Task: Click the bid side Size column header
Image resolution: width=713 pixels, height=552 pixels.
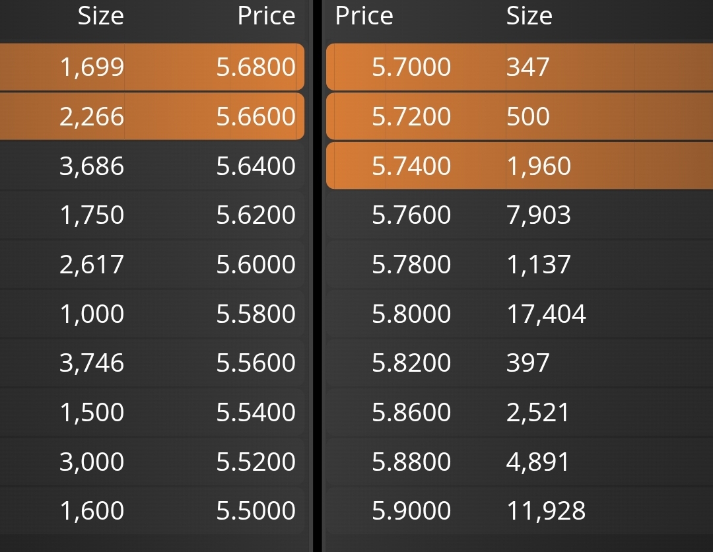Action: 100,16
